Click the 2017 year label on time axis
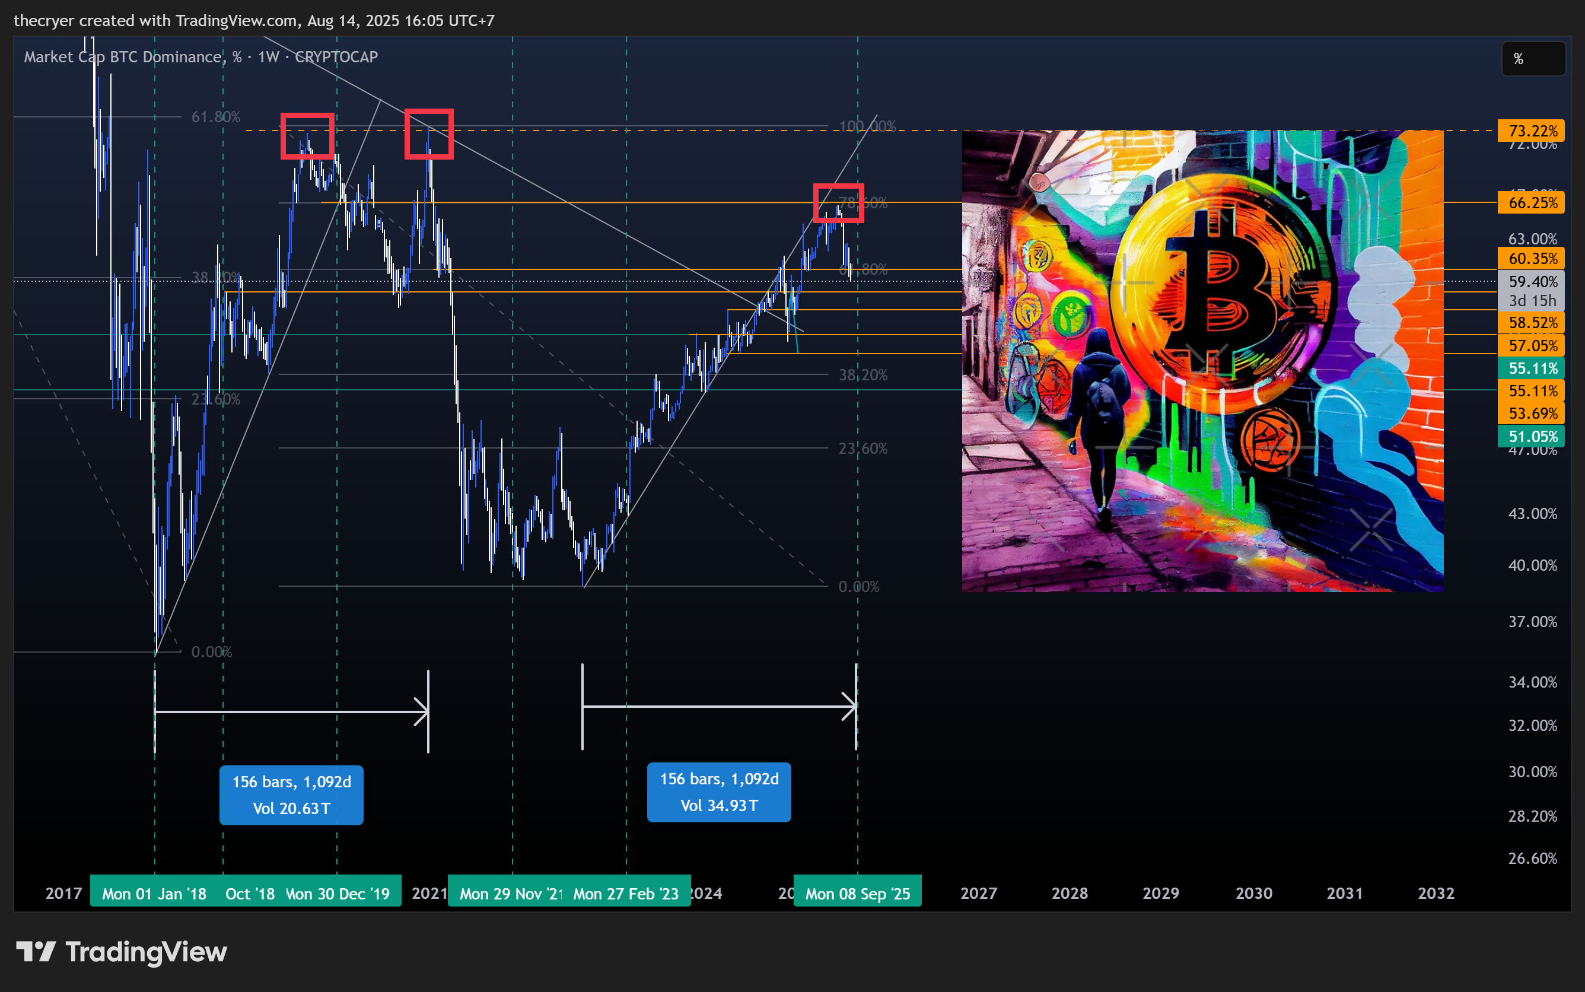The height and width of the screenshot is (992, 1585). pyautogui.click(x=63, y=893)
